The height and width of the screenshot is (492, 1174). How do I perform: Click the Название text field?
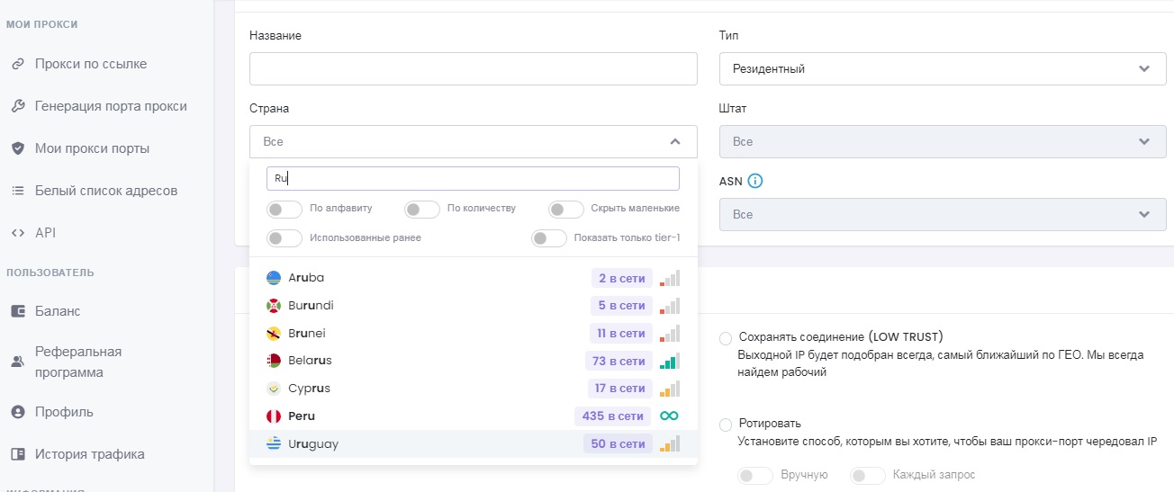click(473, 68)
